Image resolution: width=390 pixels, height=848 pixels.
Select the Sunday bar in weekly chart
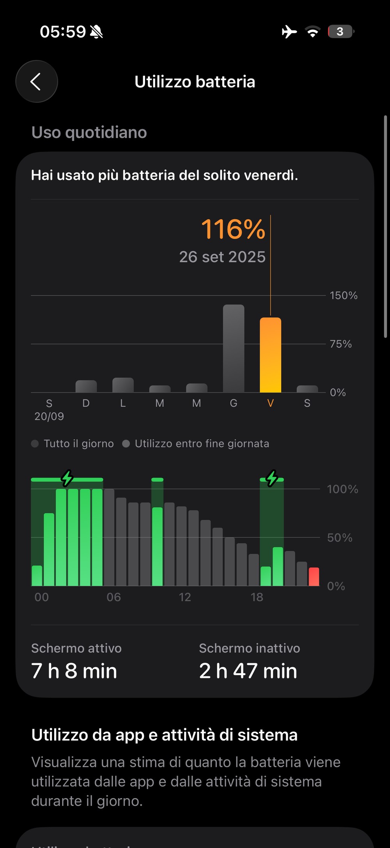click(x=86, y=386)
